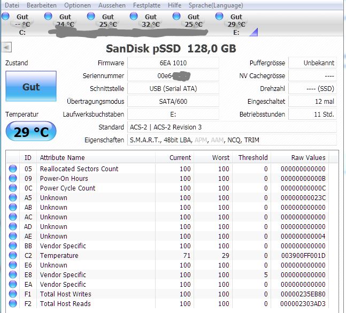Click status orb of Reallocated Sectors Count
The width and height of the screenshot is (346, 313).
[13, 169]
